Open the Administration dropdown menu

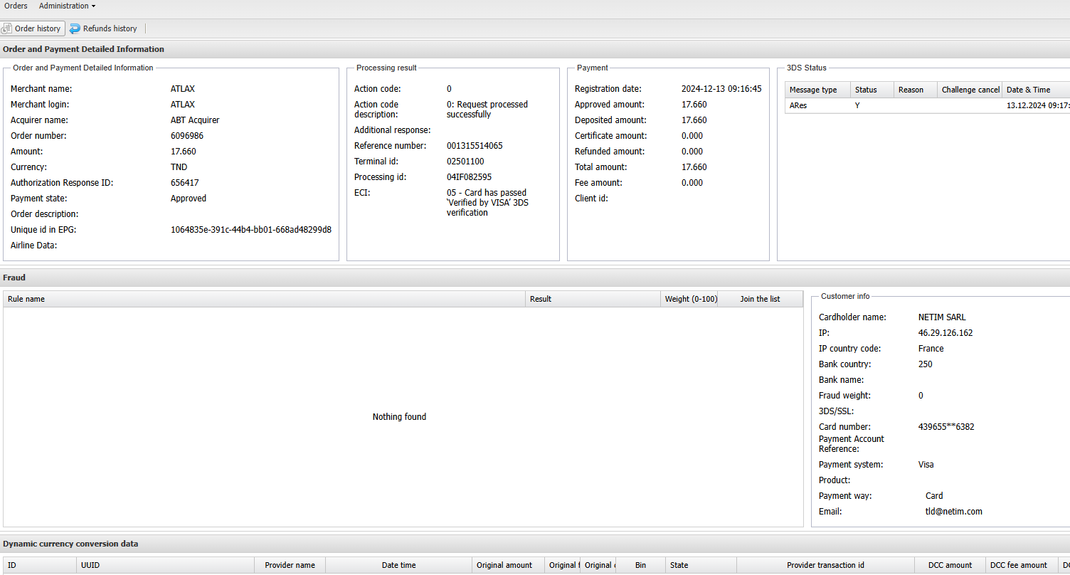click(x=67, y=6)
